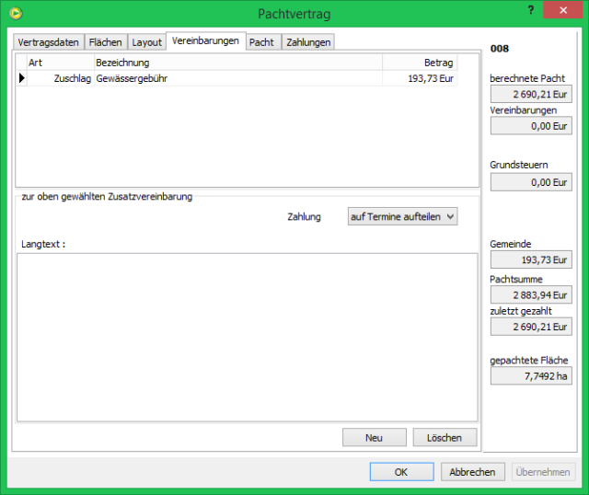Click the Pachtsumme value field
This screenshot has width=589, height=495.
point(530,294)
